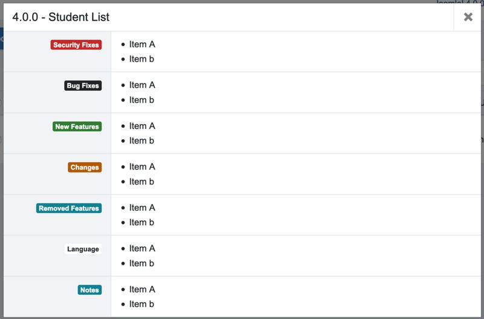The image size is (484, 319).
Task: Select the teal Removed Features badge
Action: [x=69, y=208]
